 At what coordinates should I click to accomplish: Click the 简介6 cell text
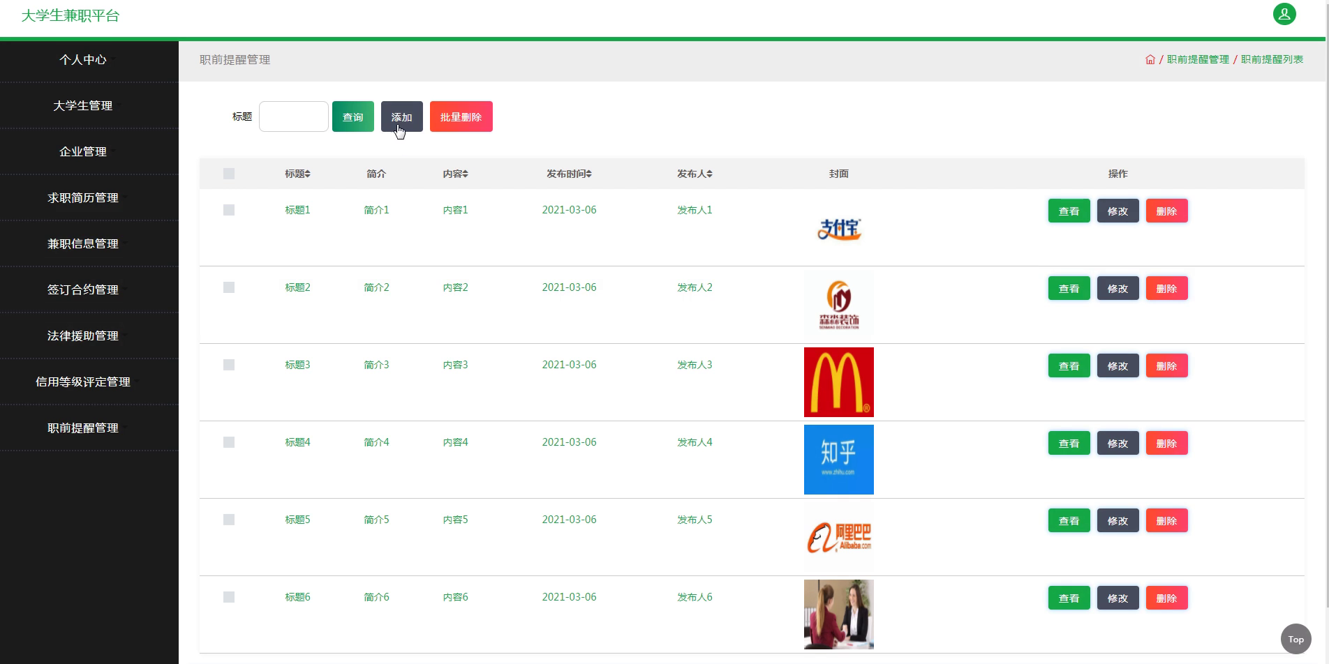click(376, 597)
